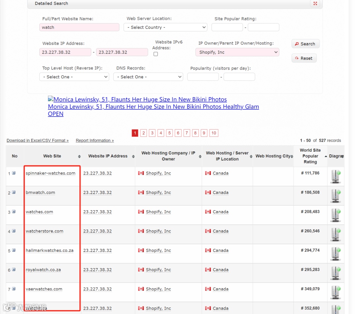Open diagram icon for bmwatch.com
This screenshot has width=357, height=314.
[336, 196]
